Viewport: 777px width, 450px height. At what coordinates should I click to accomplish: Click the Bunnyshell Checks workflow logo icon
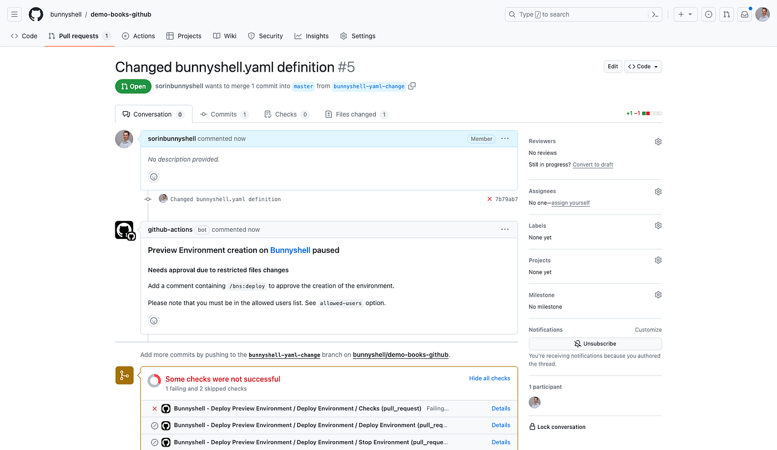tap(166, 409)
